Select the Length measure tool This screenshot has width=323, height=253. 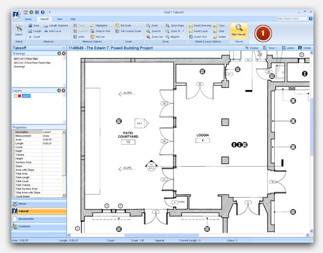coord(35,31)
